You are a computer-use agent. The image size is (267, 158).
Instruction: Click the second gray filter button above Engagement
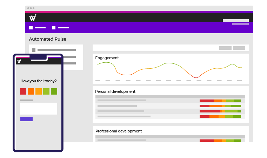[239, 48]
